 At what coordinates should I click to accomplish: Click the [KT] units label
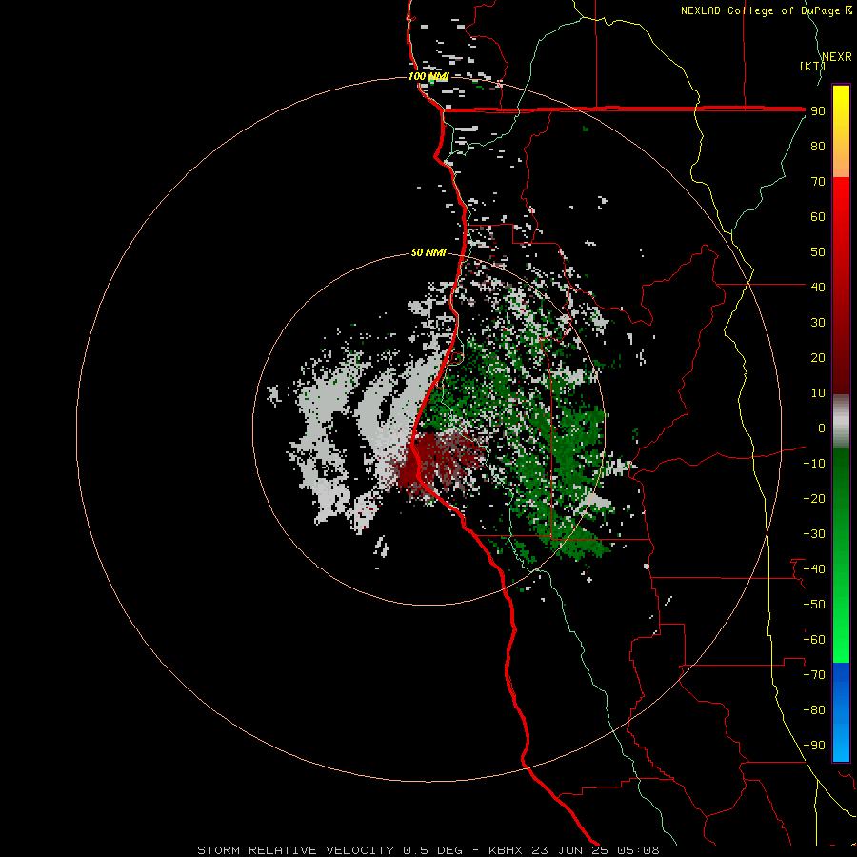(x=812, y=66)
